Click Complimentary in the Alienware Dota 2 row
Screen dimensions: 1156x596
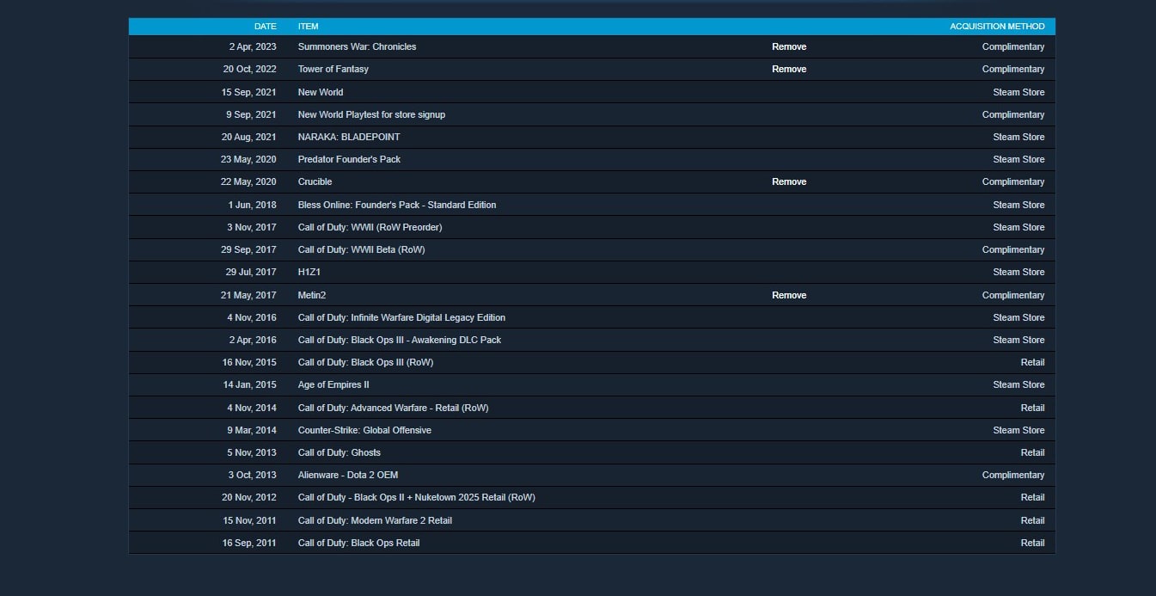(x=1013, y=475)
